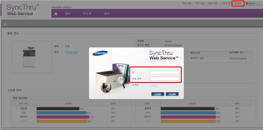
Task: Click the 사이트 맵 link
Action: 226,3
